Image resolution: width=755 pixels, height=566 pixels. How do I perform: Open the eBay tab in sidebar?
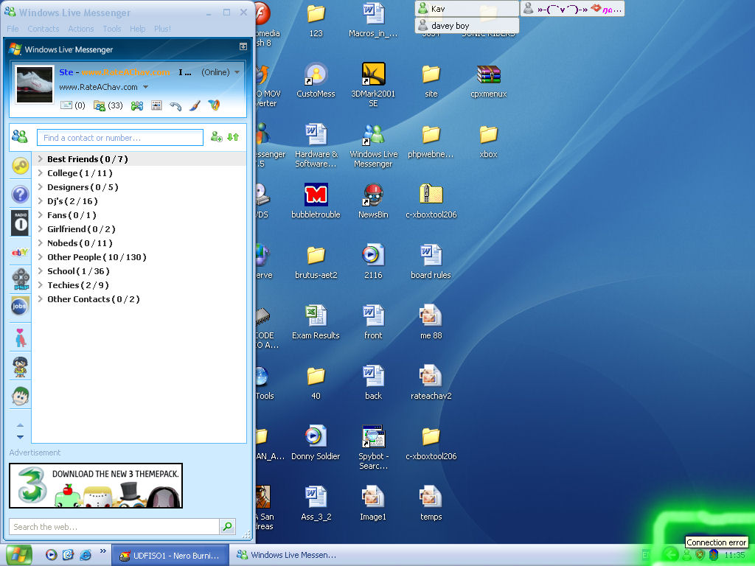click(x=20, y=252)
